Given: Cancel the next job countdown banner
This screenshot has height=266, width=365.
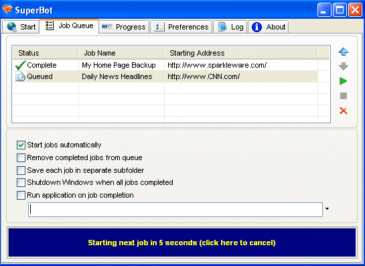Looking at the screenshot, I should pyautogui.click(x=181, y=243).
